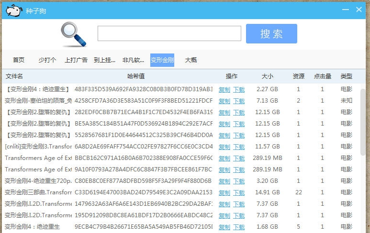The width and height of the screenshot is (370, 233).
Task: Select file name 变形金刚-塞伯坦的陨落
Action: (x=38, y=101)
